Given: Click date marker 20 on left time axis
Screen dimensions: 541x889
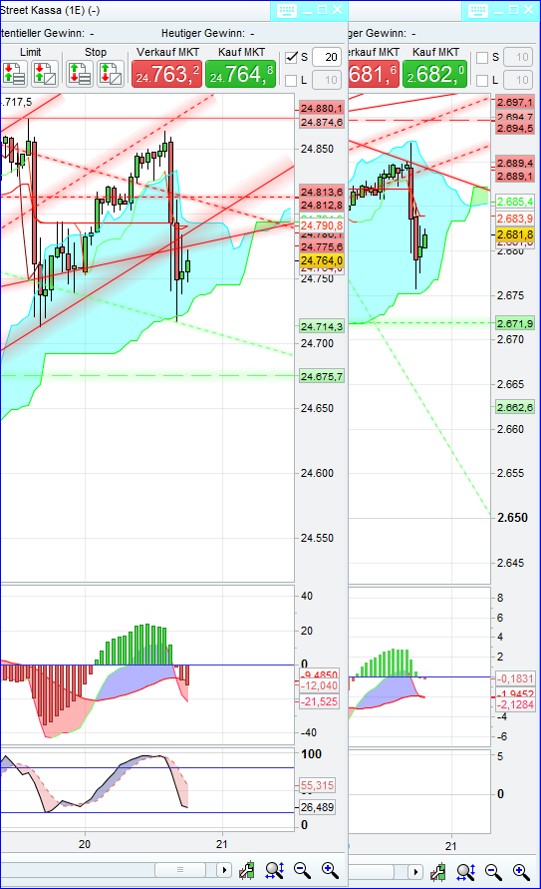Looking at the screenshot, I should click(x=85, y=844).
